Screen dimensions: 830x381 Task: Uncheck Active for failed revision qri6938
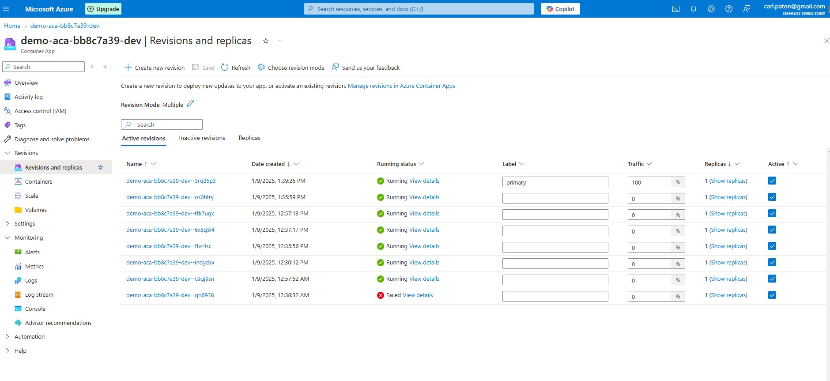772,295
